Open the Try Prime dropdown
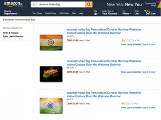Image resolution: width=161 pixels, height=120 pixels. click(x=126, y=12)
